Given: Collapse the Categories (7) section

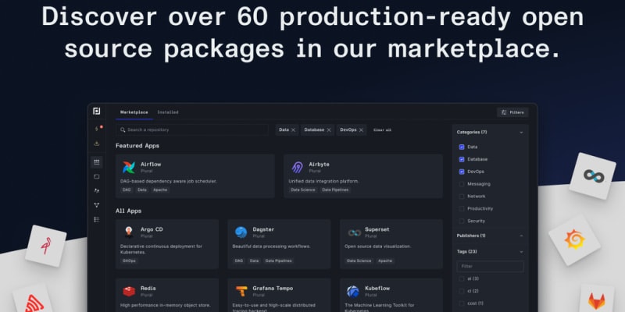Looking at the screenshot, I should [x=521, y=133].
